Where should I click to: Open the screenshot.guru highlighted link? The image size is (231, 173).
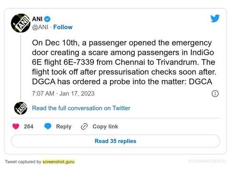point(58,162)
